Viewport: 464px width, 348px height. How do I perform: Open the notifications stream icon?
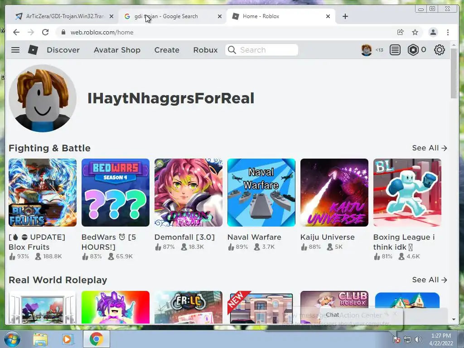[x=395, y=50]
